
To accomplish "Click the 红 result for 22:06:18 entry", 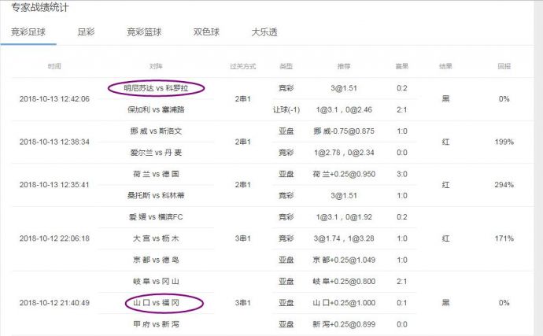I will tap(445, 238).
